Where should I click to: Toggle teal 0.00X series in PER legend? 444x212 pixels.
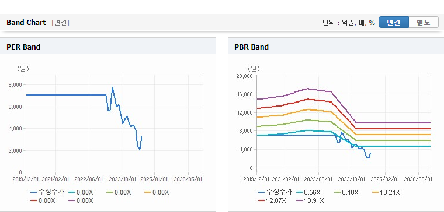pyautogui.click(x=81, y=192)
